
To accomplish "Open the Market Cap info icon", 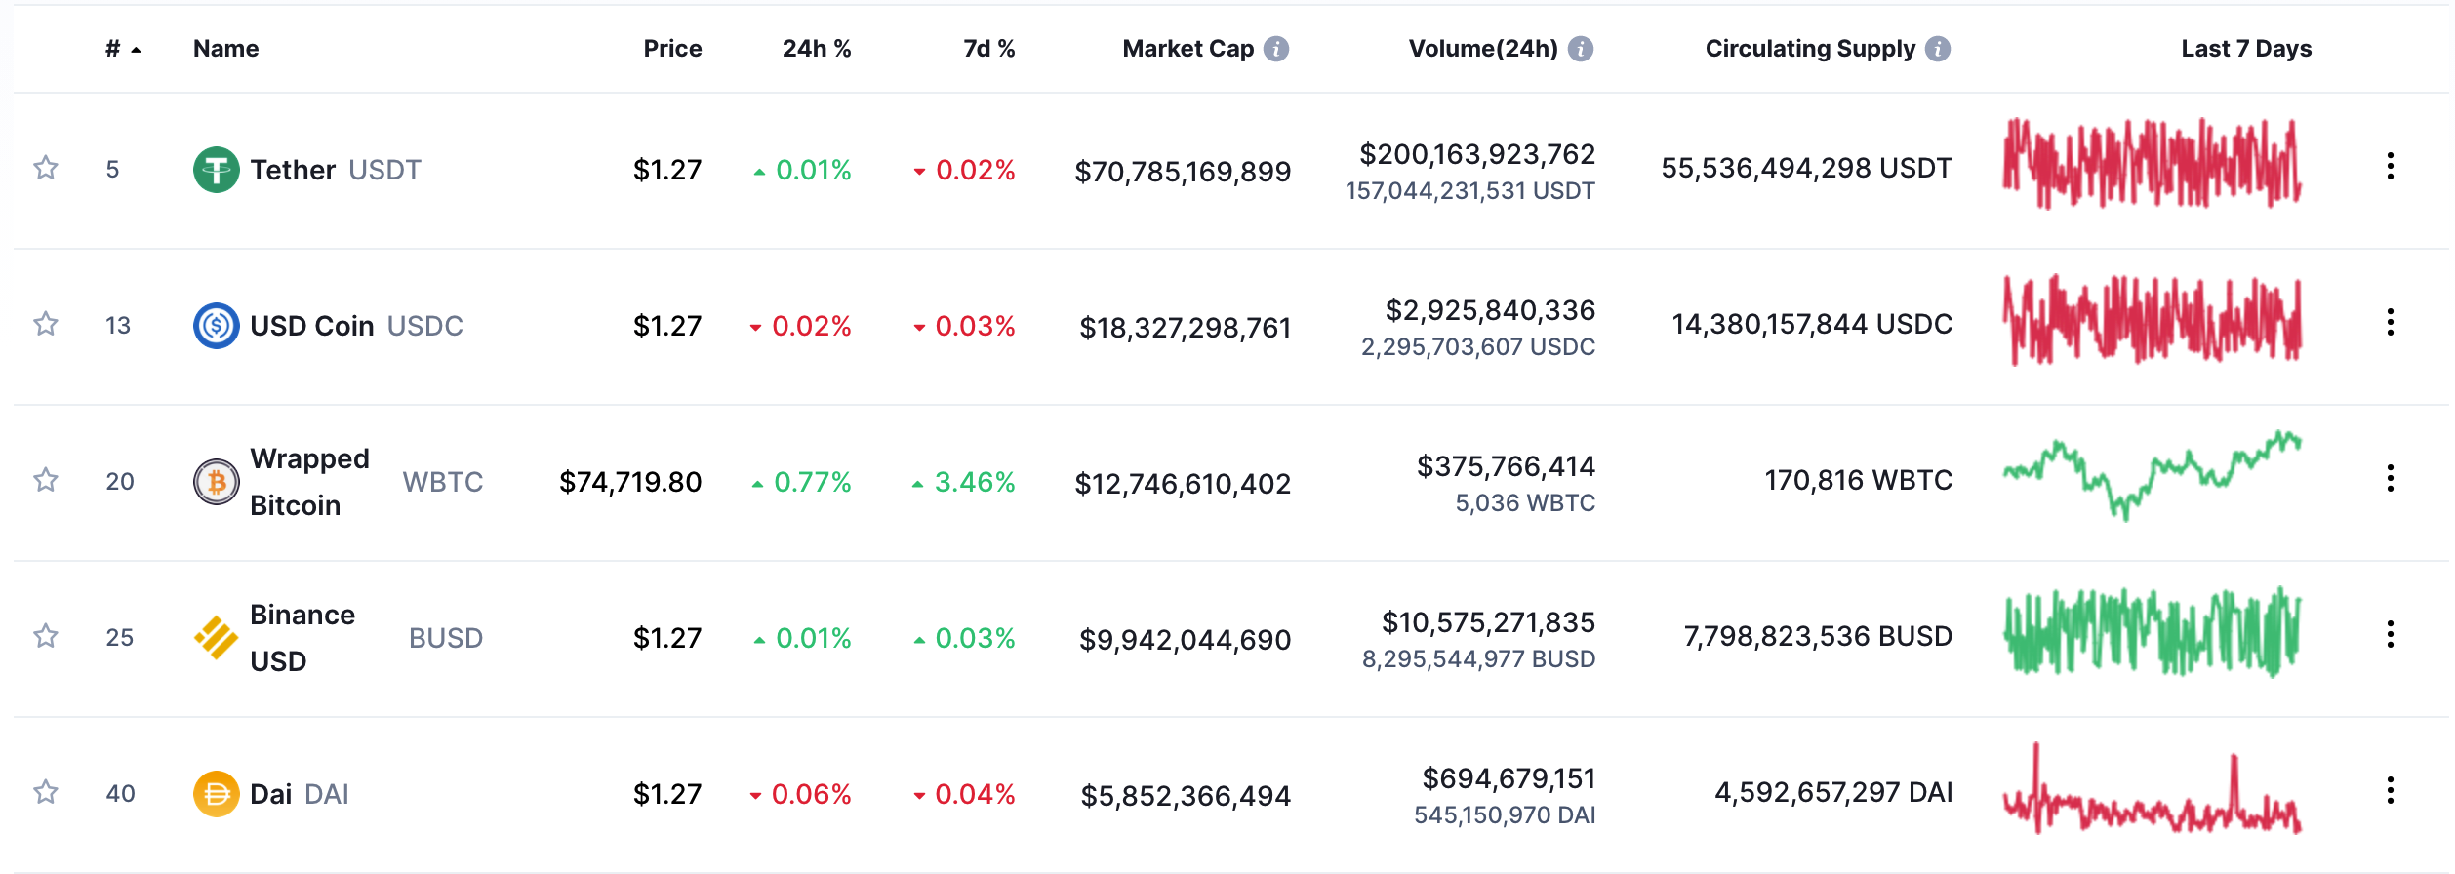I will [x=1276, y=49].
